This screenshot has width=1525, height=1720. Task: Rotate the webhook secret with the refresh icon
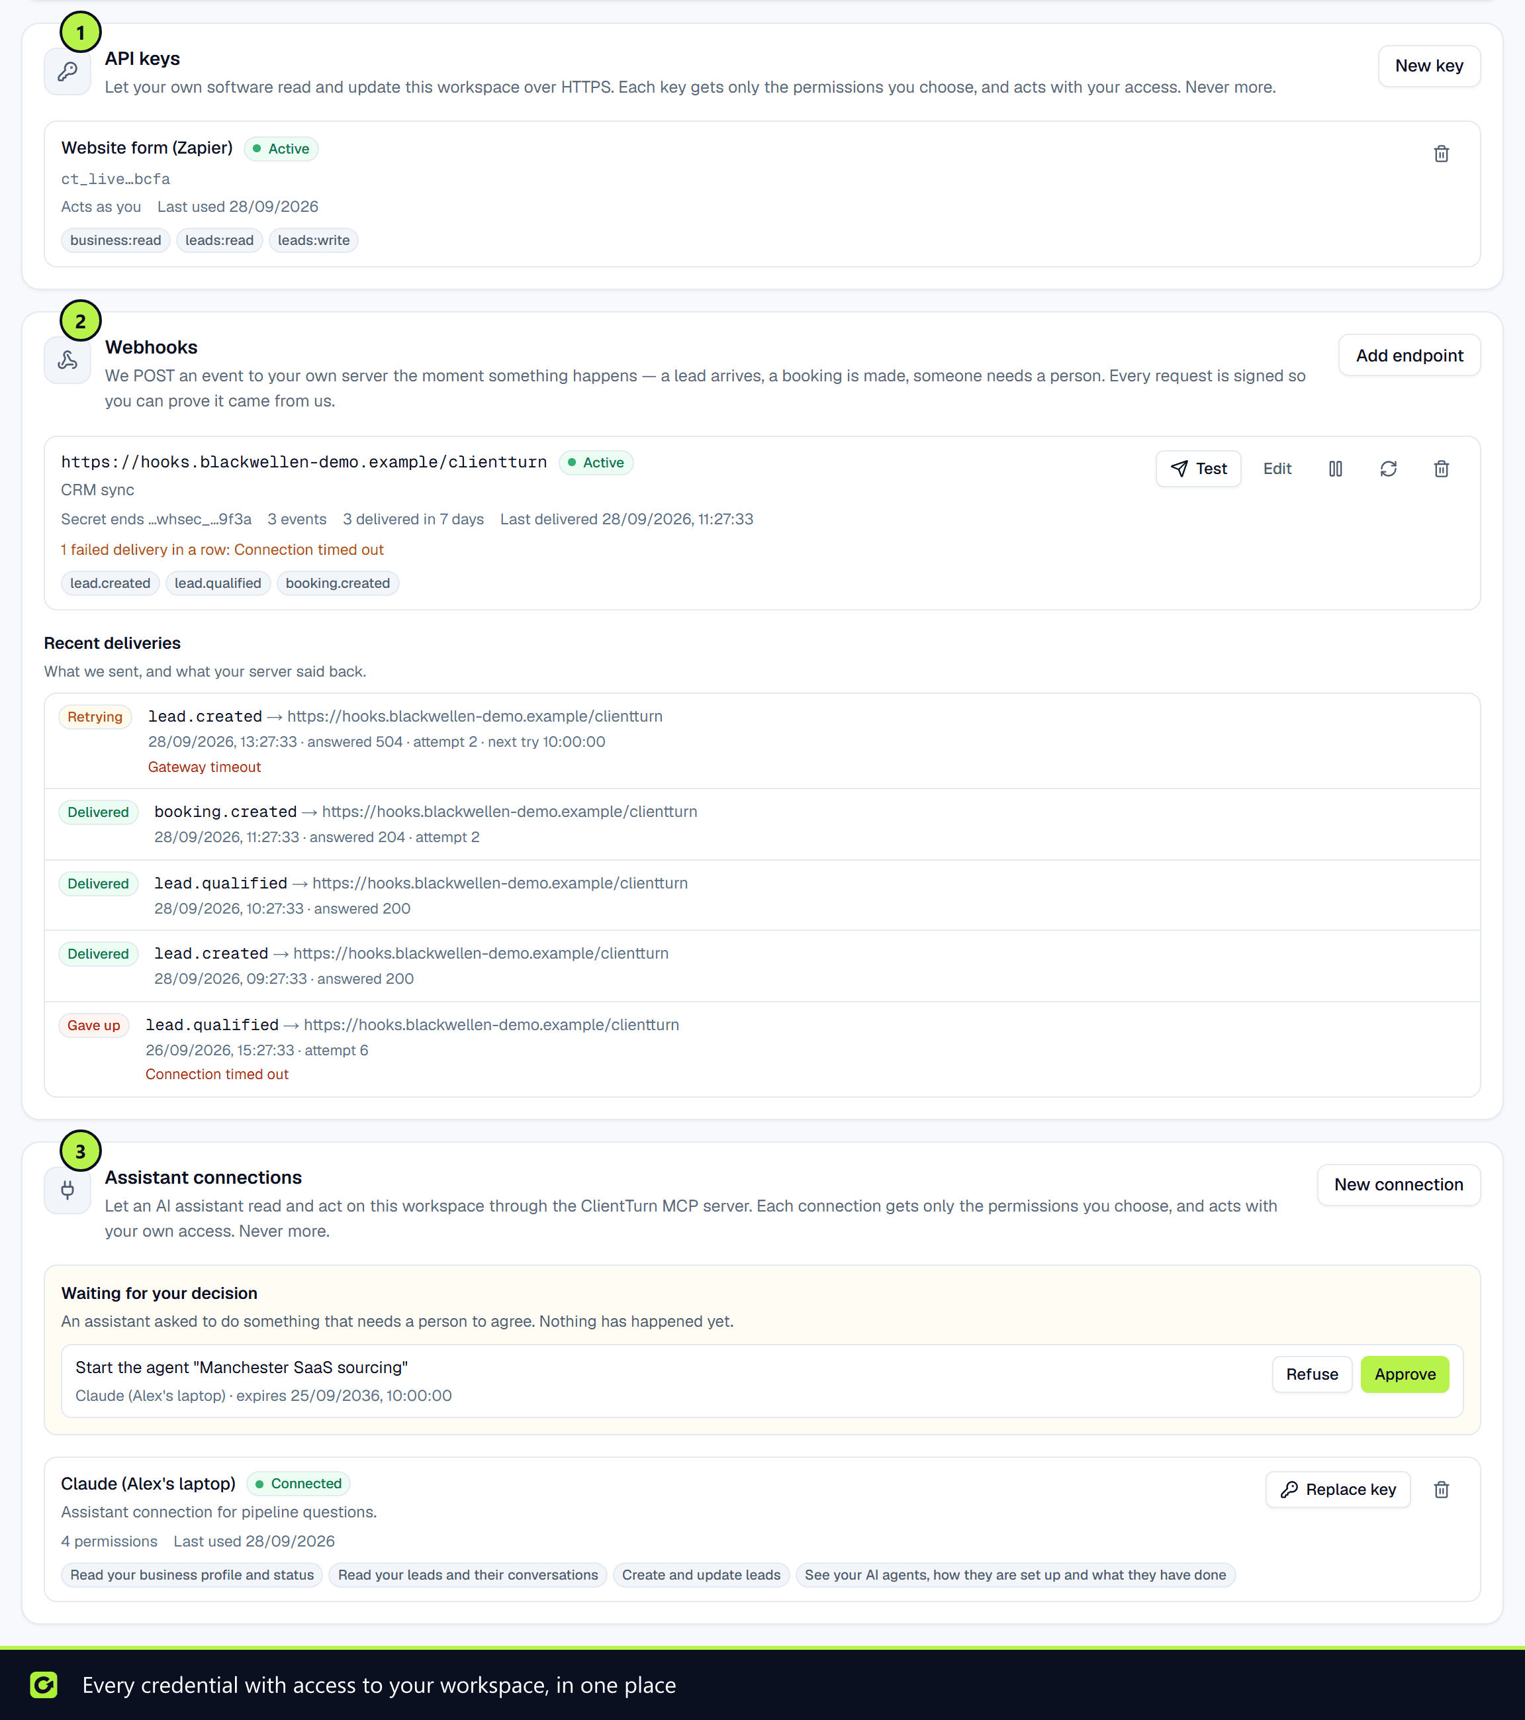(x=1388, y=469)
